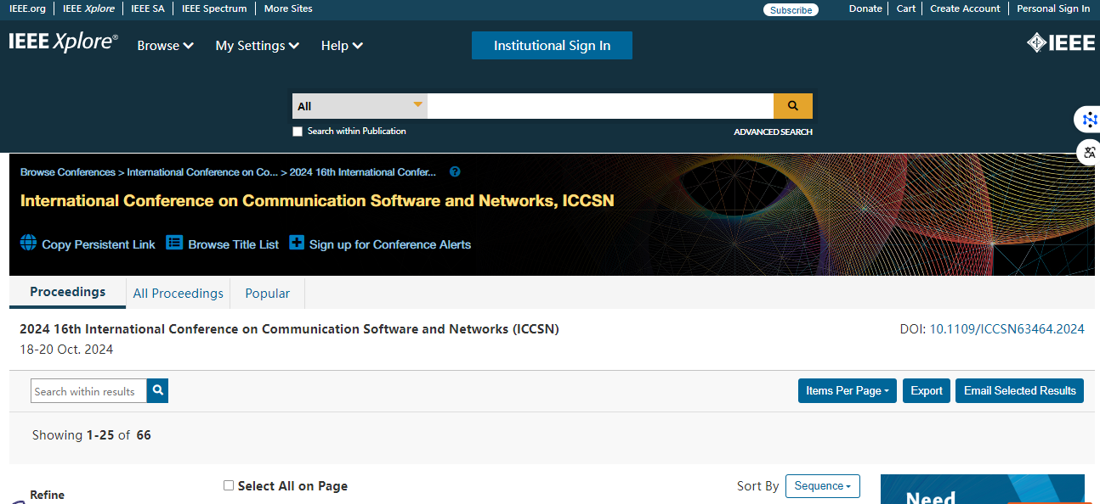Click the Browse Title List text
This screenshot has width=1100, height=504.
[x=234, y=244]
